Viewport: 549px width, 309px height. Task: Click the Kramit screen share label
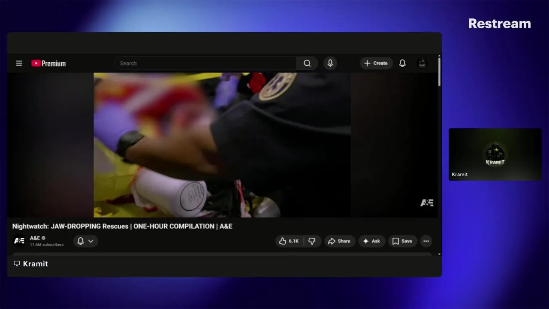(x=31, y=264)
